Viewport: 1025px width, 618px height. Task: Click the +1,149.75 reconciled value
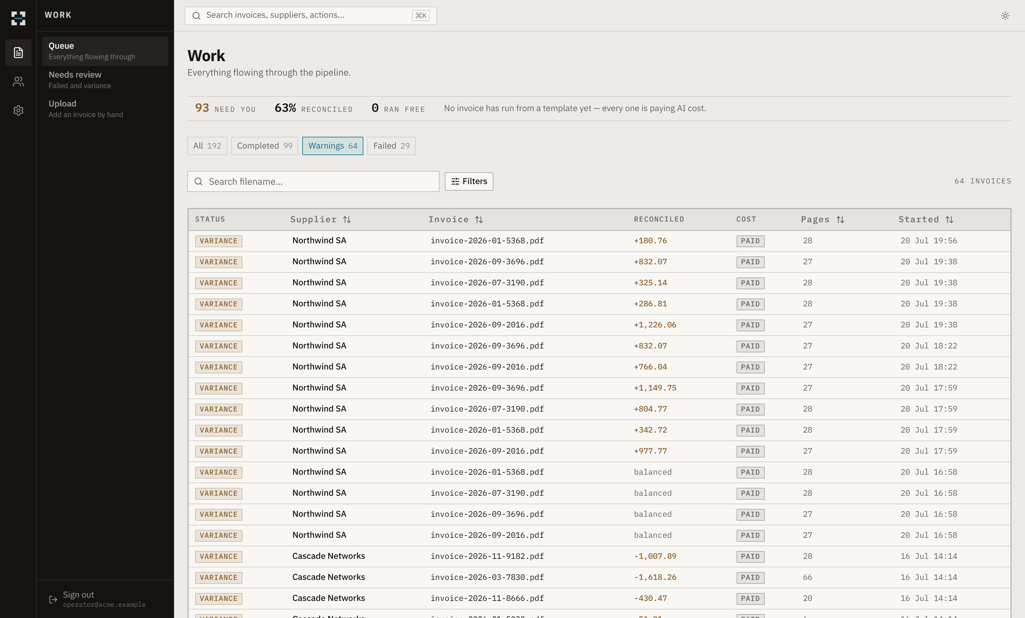point(655,388)
